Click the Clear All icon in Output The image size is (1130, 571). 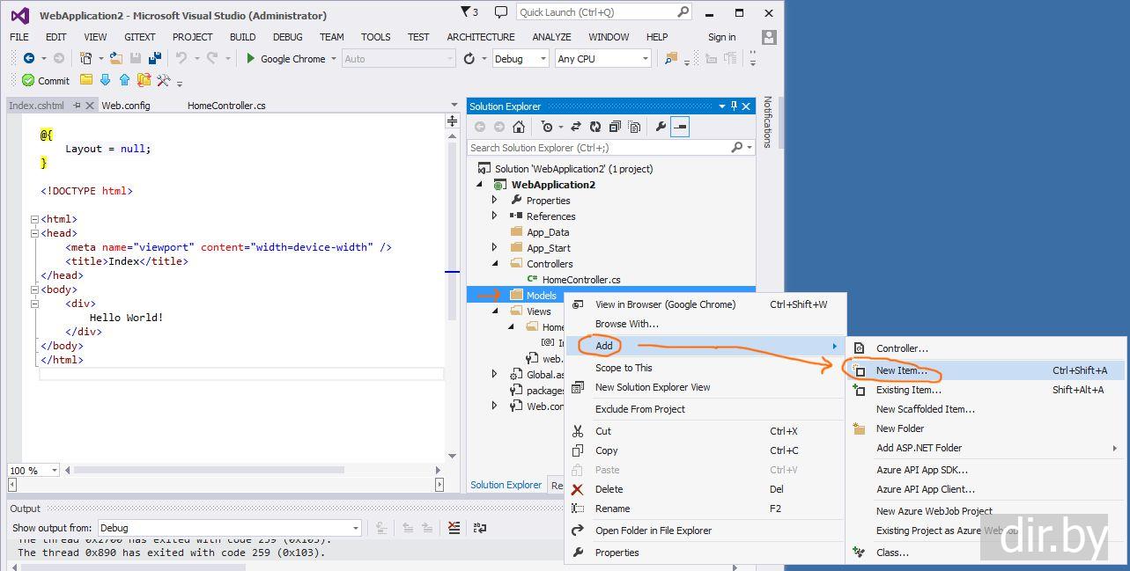pos(454,528)
